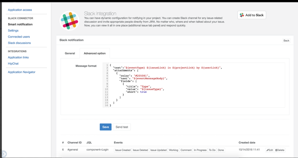Click the Slack logo in Add to Slack button
Image resolution: width=298 pixels, height=158 pixels.
click(242, 15)
